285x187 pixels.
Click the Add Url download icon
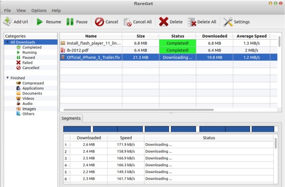tap(7, 22)
